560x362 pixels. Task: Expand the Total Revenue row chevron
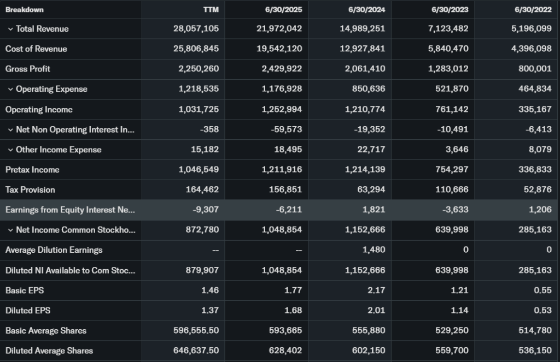point(10,29)
